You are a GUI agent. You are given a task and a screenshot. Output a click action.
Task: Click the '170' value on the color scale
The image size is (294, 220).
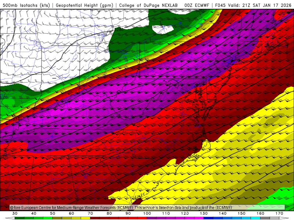279,213
